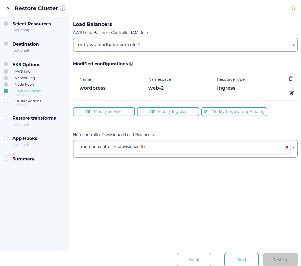Viewport: 301px width, 266px height.
Task: Click the Modify TargetGroupBinding button
Action: click(x=234, y=112)
